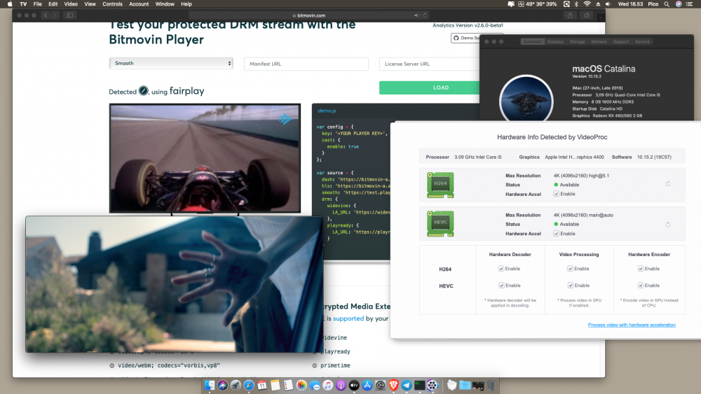Open Calendar app in the Dock
This screenshot has width=701, height=394.
point(262,385)
